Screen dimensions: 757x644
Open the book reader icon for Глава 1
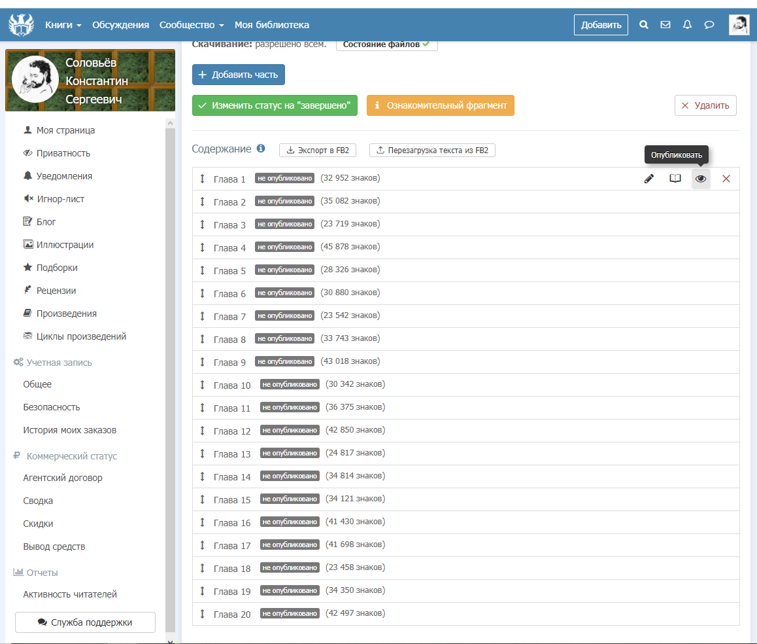(675, 179)
